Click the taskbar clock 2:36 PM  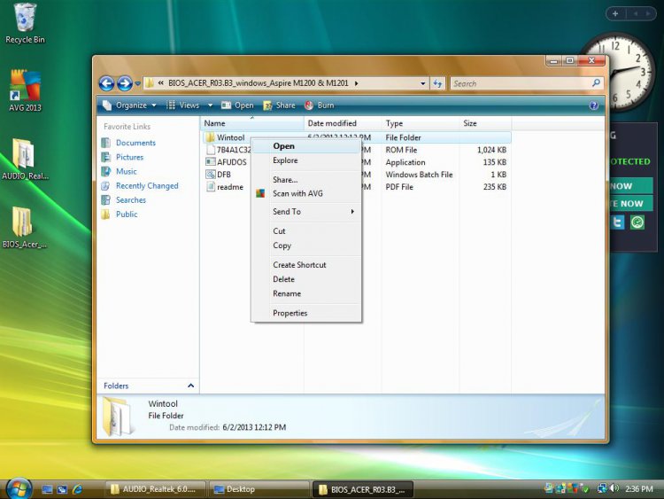tap(639, 489)
